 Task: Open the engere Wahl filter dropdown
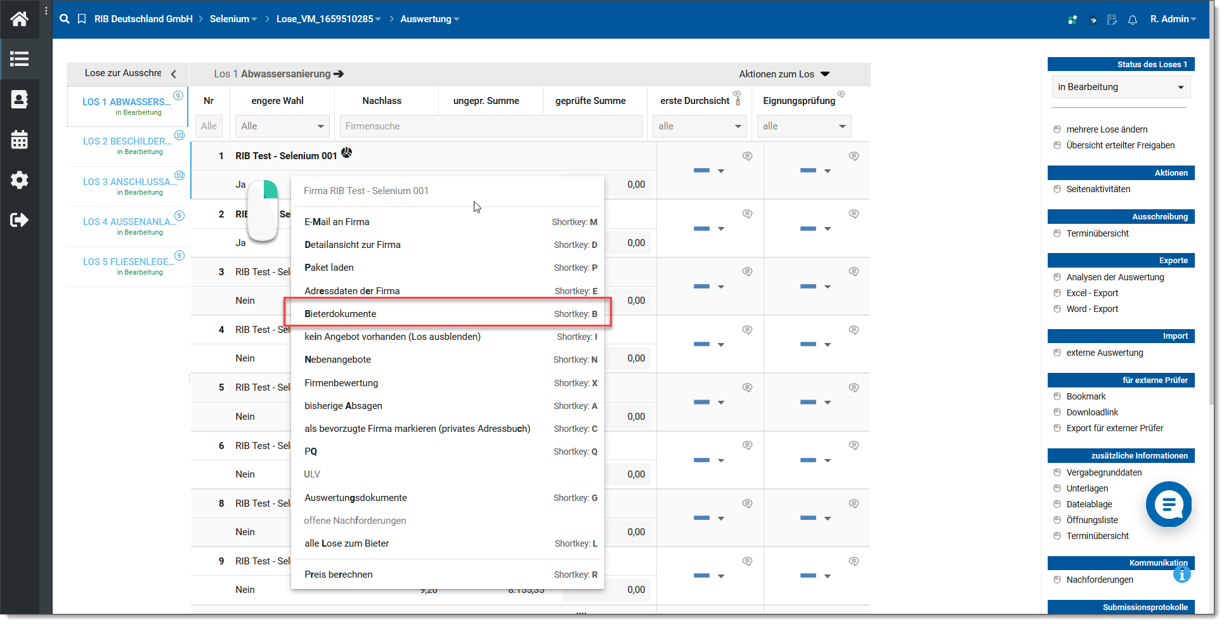[282, 126]
